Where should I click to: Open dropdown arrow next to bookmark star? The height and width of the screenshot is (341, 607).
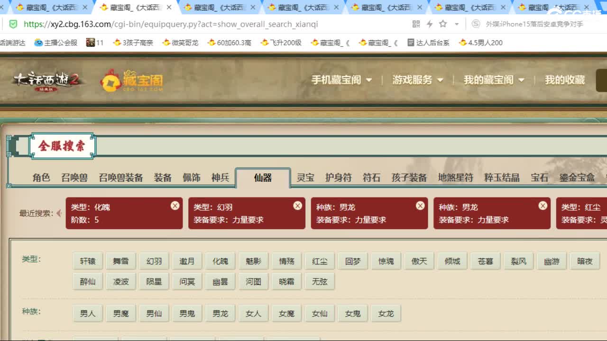457,24
